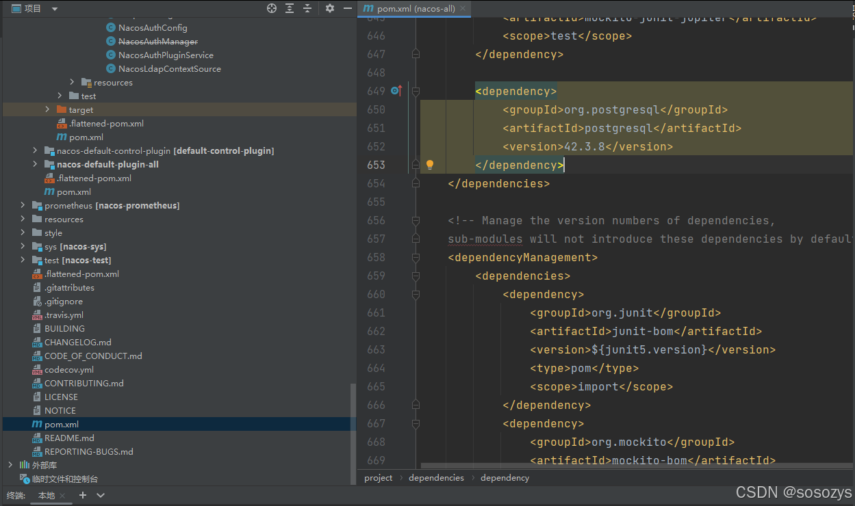The width and height of the screenshot is (855, 506).
Task: Fold the comment block at line 656
Action: click(416, 220)
